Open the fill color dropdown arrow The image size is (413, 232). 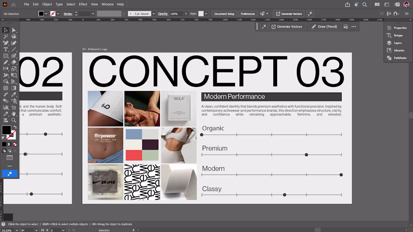tap(46, 13)
